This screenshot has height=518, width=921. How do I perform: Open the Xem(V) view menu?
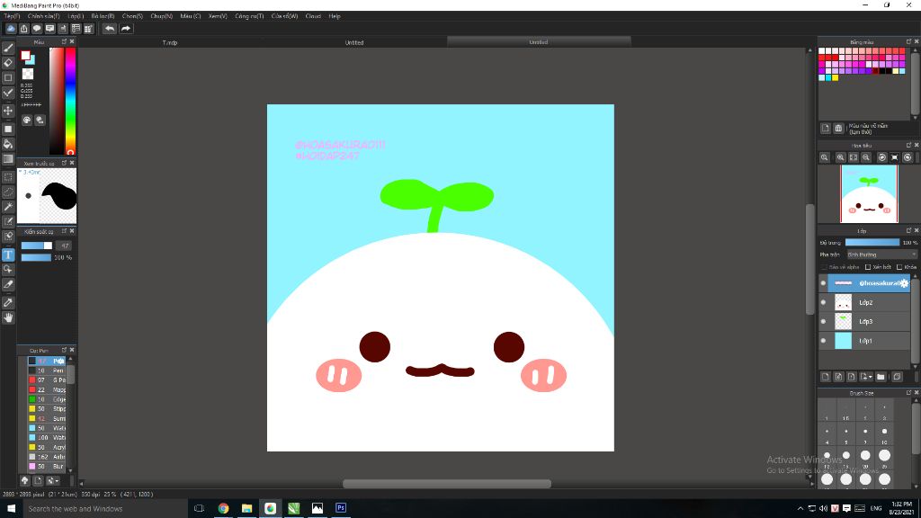tap(218, 16)
